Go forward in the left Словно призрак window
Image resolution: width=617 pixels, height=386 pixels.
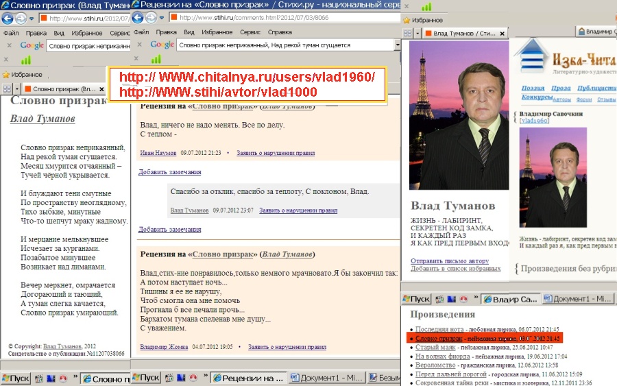21,18
